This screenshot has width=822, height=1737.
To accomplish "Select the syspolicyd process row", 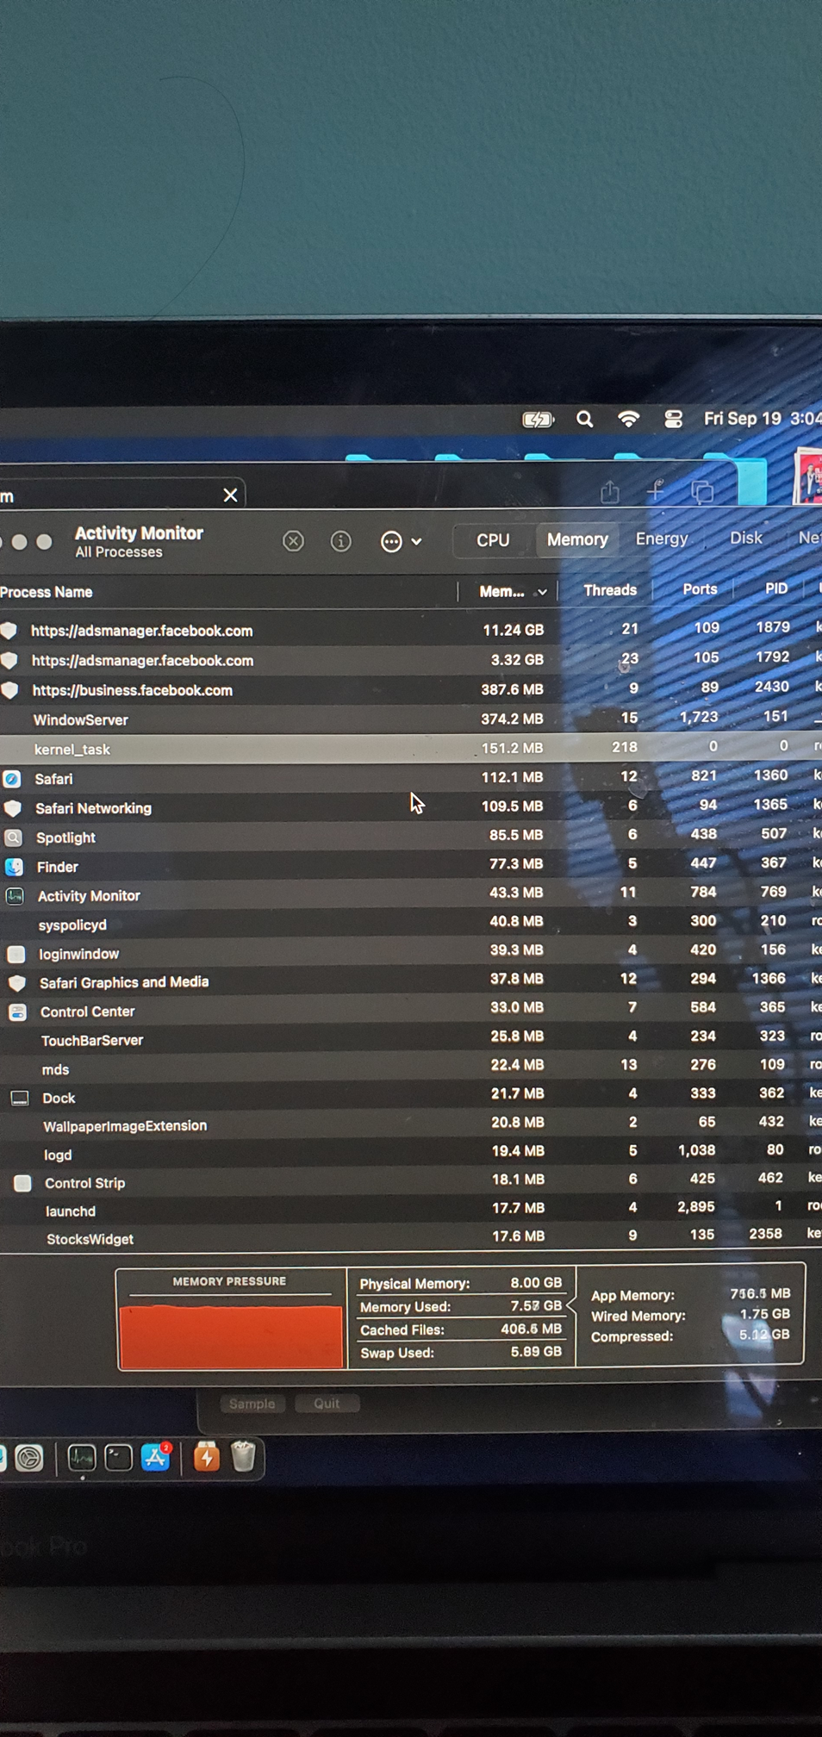I will click(411, 925).
